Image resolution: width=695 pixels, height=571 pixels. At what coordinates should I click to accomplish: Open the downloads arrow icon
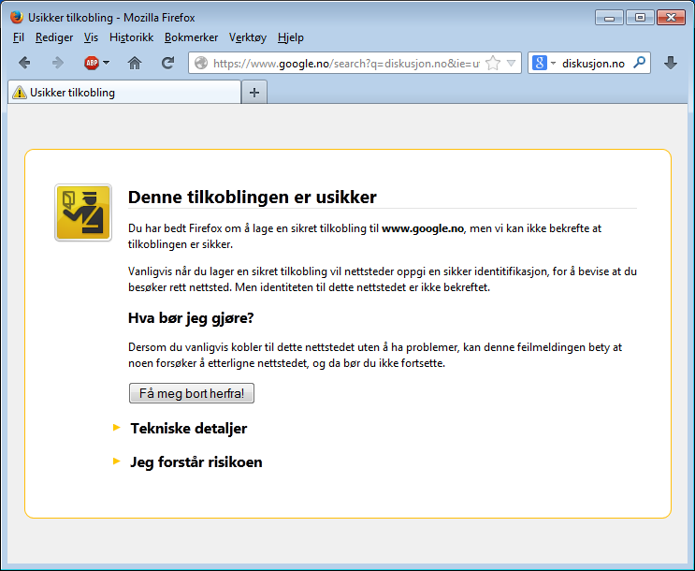(x=671, y=63)
